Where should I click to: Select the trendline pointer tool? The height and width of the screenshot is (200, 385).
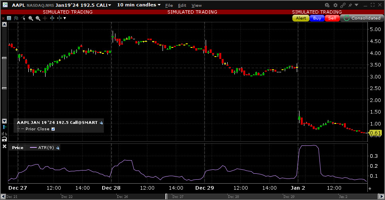(x=23, y=18)
